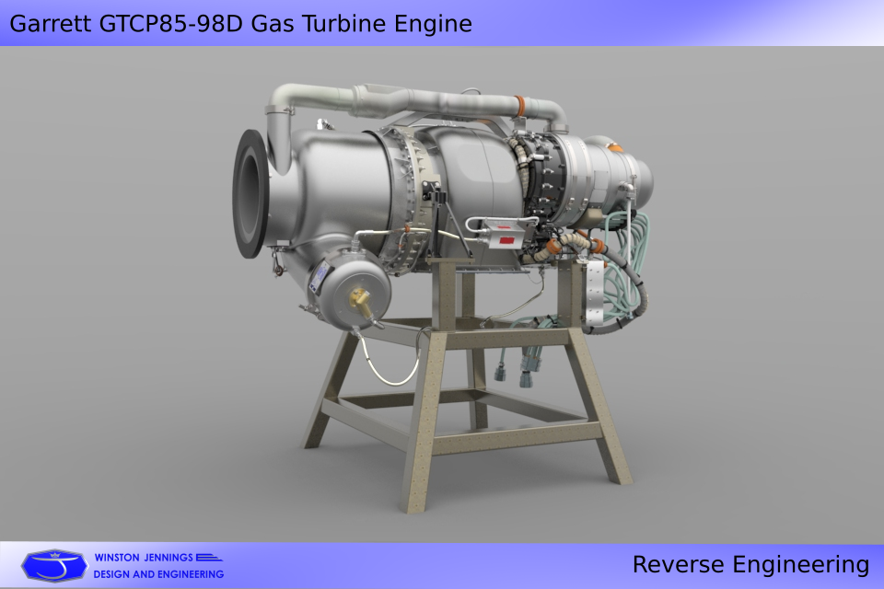Click the orange flexible duct coupling
This screenshot has height=589, width=884.
click(553, 246)
